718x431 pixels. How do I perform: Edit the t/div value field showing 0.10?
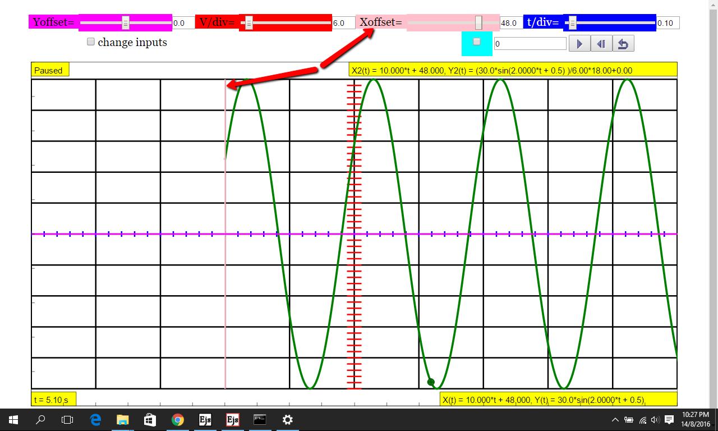[668, 23]
